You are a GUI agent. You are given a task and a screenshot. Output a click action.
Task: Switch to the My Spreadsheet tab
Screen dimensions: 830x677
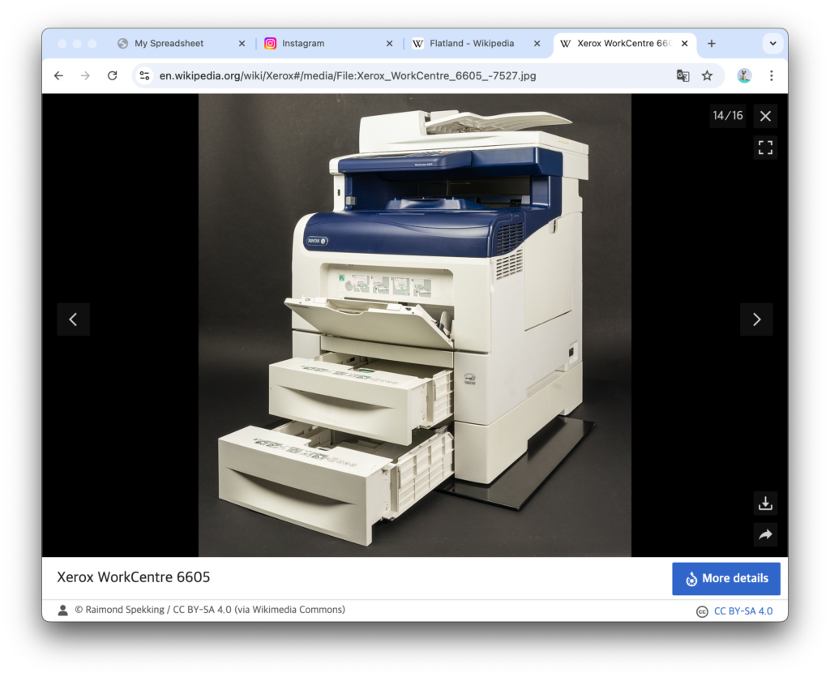(x=169, y=44)
